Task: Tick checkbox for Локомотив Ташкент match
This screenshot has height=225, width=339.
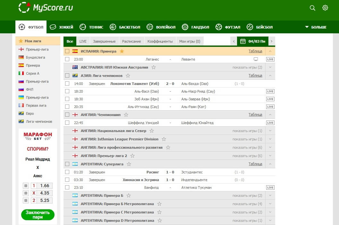Action: (x=67, y=83)
